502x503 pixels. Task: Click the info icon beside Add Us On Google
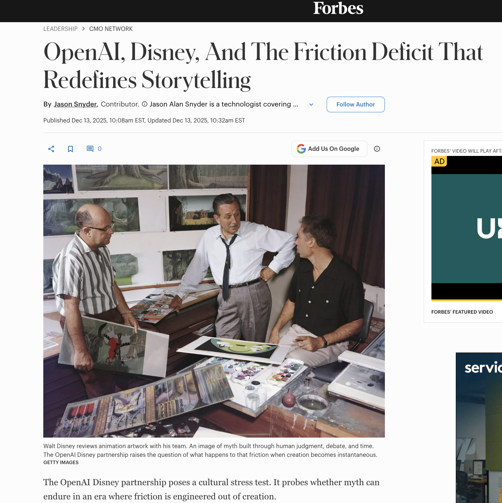(x=377, y=149)
